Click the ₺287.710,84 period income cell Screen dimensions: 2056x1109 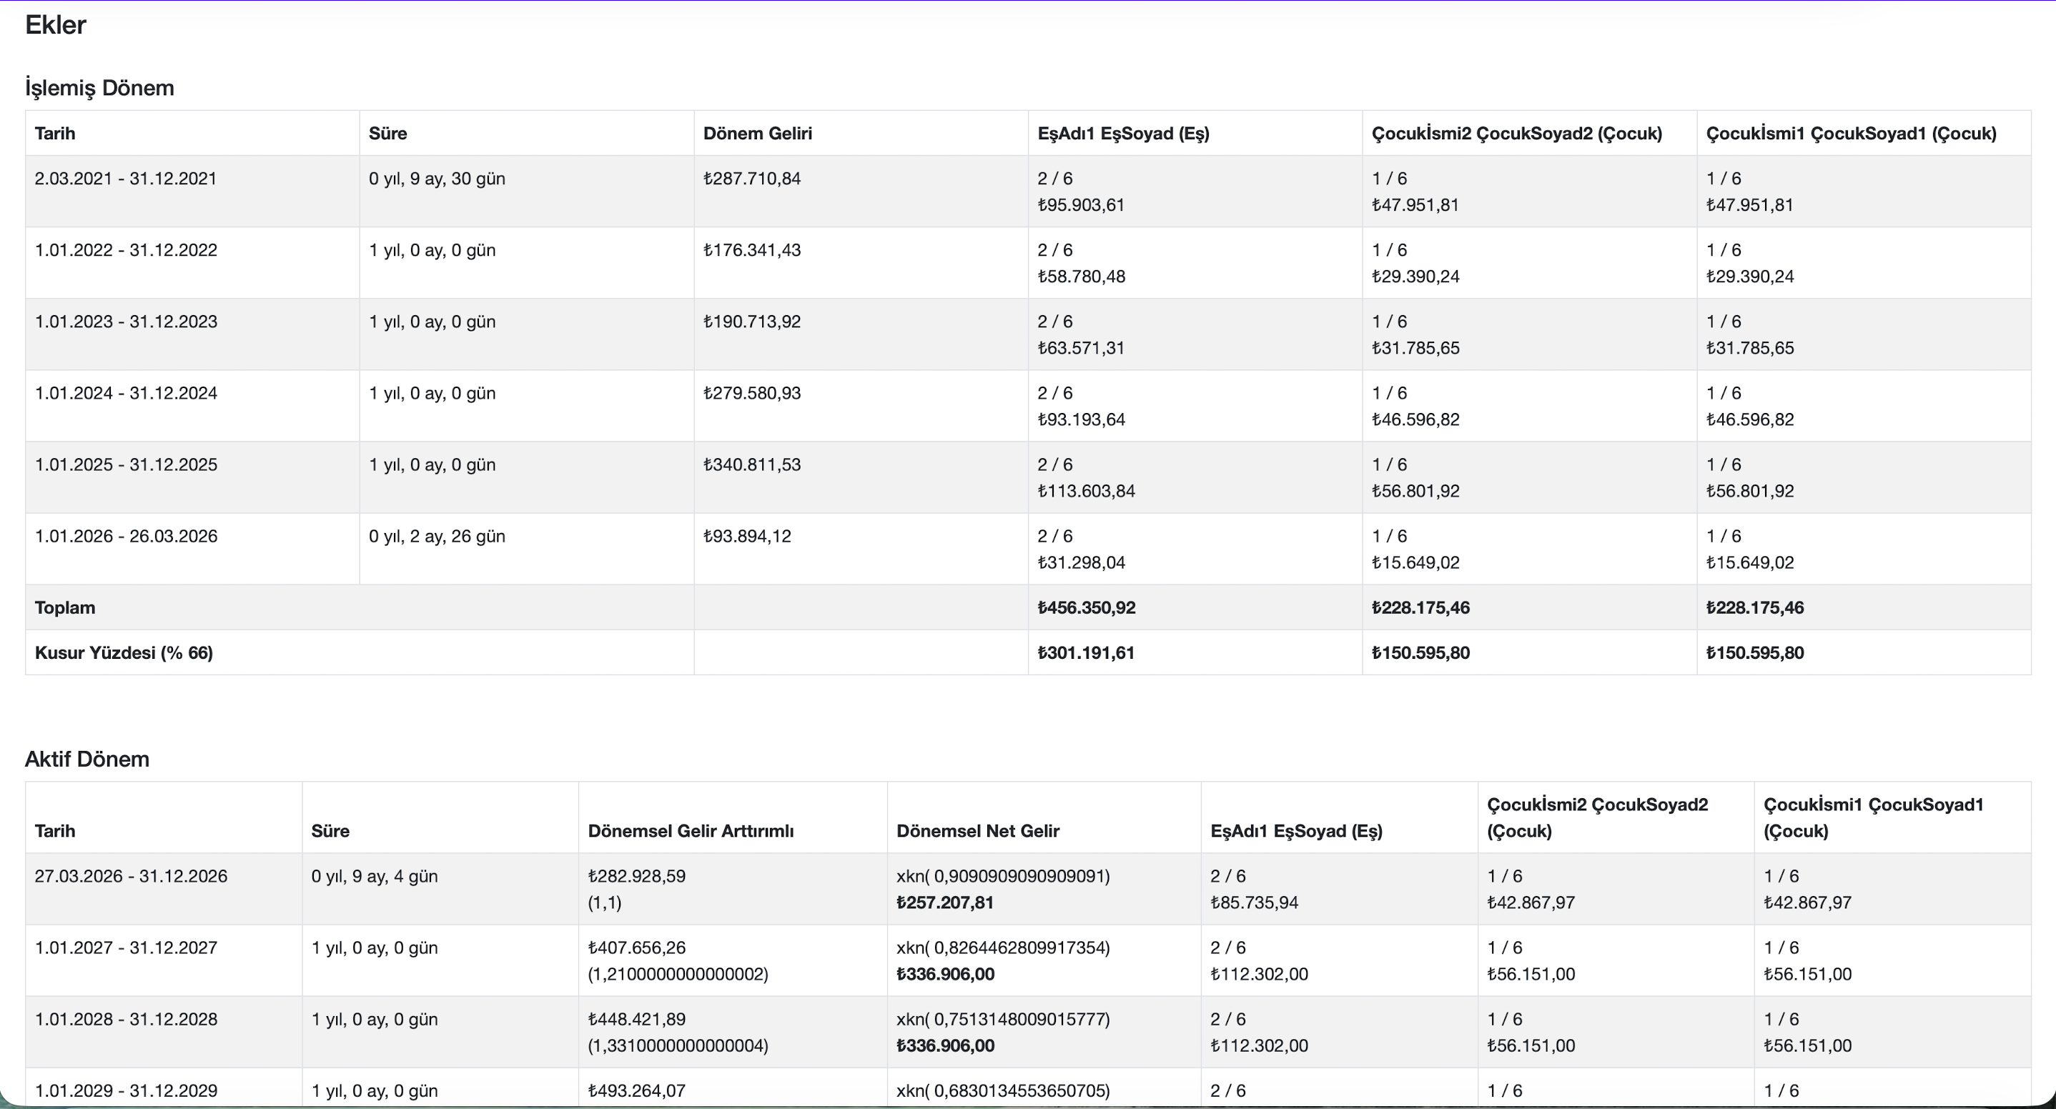pos(751,179)
